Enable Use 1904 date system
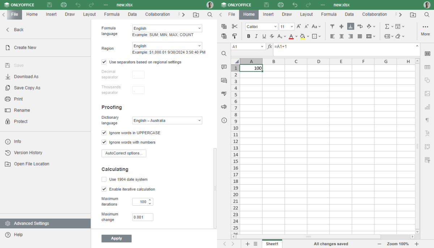The image size is (434, 248). click(104, 179)
